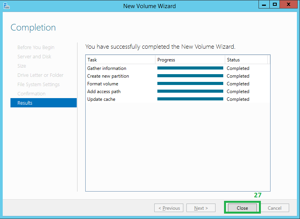This screenshot has width=300, height=219.
Task: Click the Cancel button
Action: 274,208
